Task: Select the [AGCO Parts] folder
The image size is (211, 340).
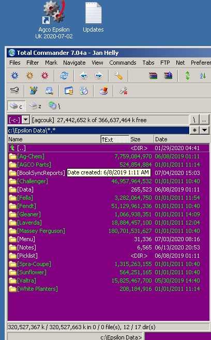Action: click(109, 165)
